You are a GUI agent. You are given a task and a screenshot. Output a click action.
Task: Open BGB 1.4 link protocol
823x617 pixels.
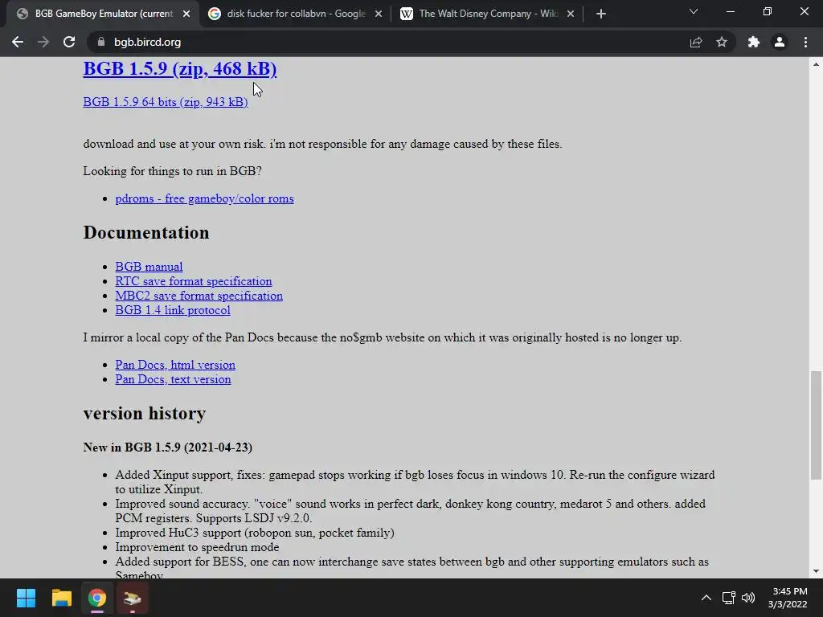click(173, 310)
